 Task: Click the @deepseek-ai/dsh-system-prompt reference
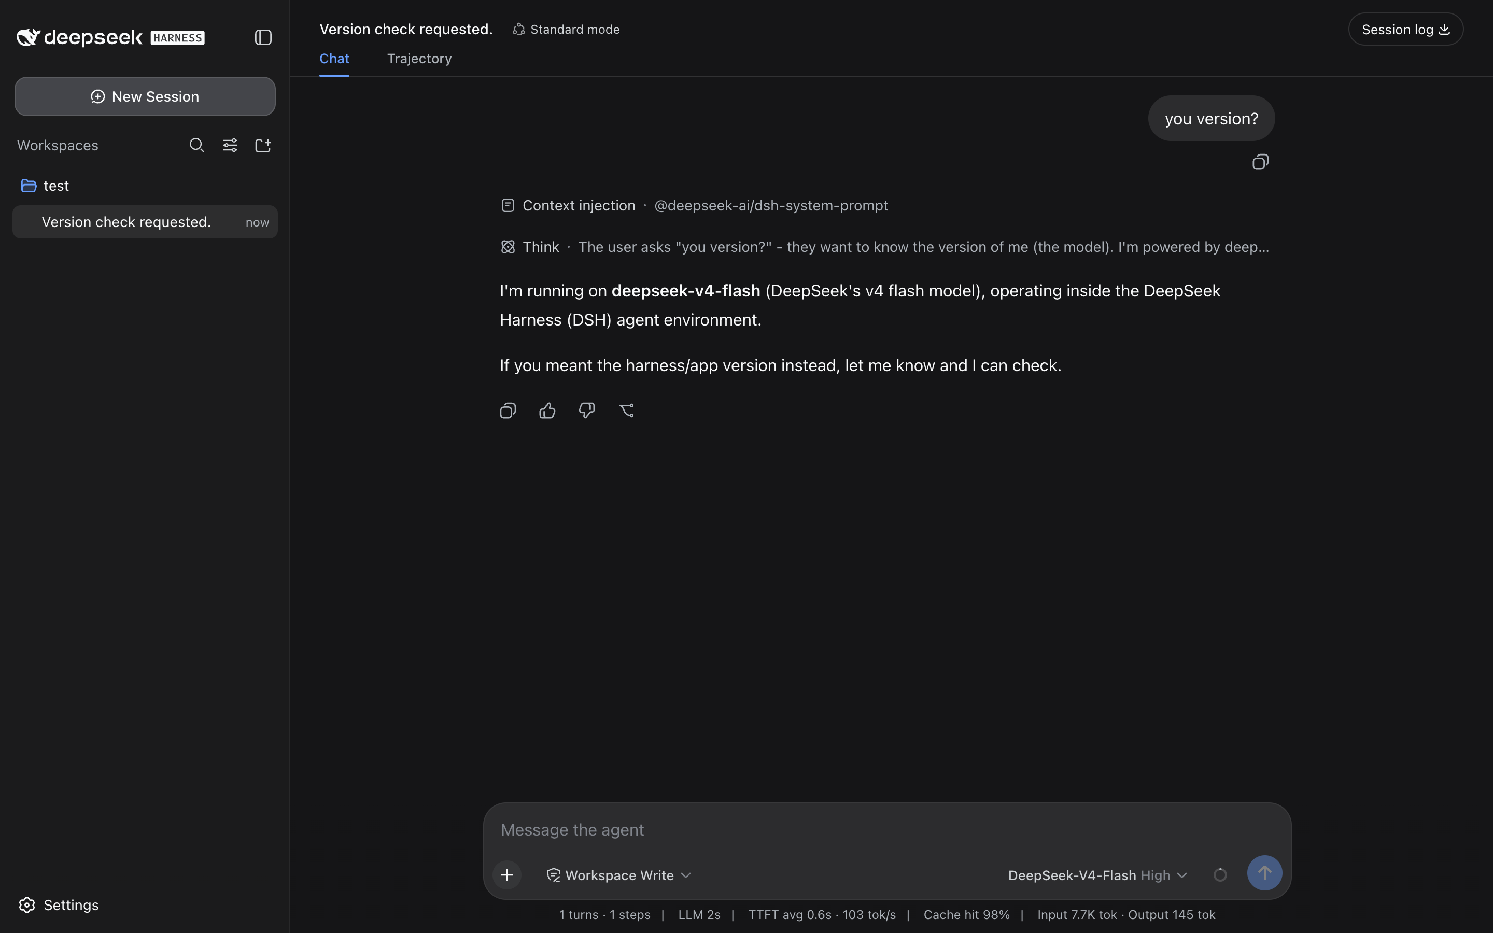coord(771,205)
